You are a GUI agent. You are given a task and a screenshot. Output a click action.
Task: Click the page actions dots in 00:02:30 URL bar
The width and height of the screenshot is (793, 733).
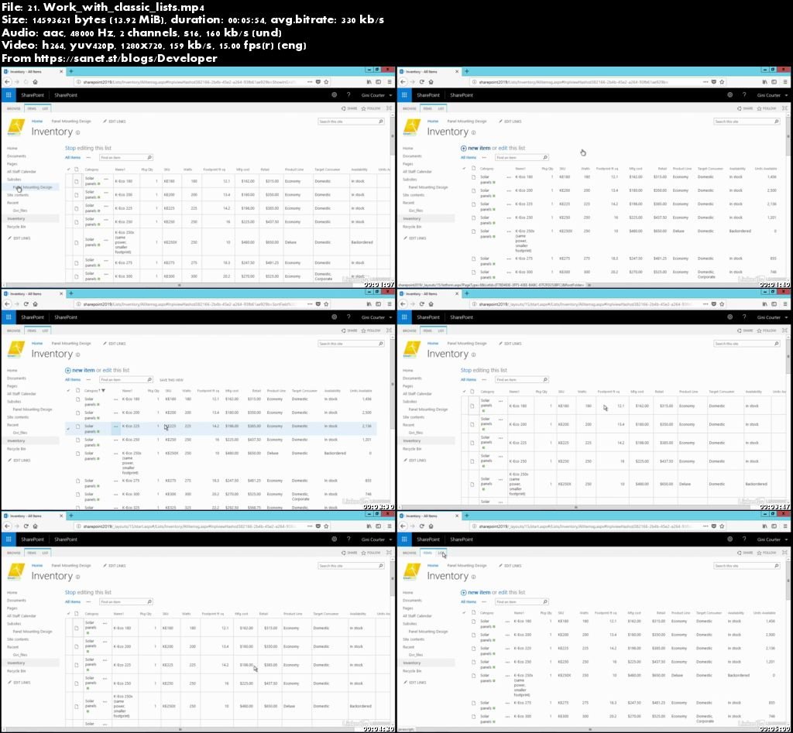click(310, 304)
